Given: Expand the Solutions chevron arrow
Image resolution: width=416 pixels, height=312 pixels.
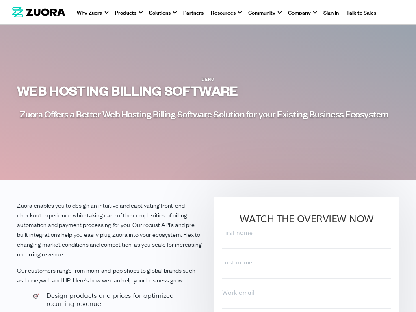Looking at the screenshot, I should (175, 13).
